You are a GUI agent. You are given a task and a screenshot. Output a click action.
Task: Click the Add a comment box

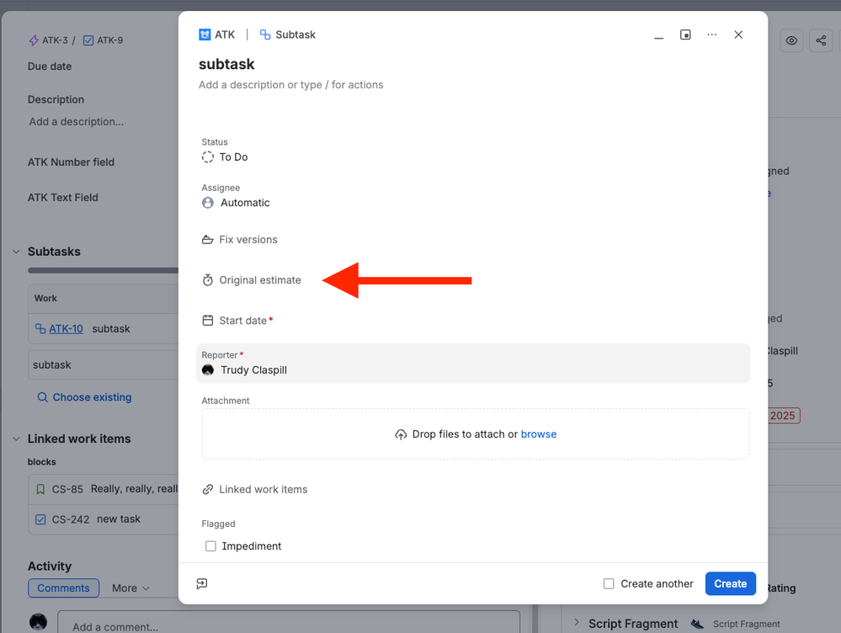[x=289, y=622]
